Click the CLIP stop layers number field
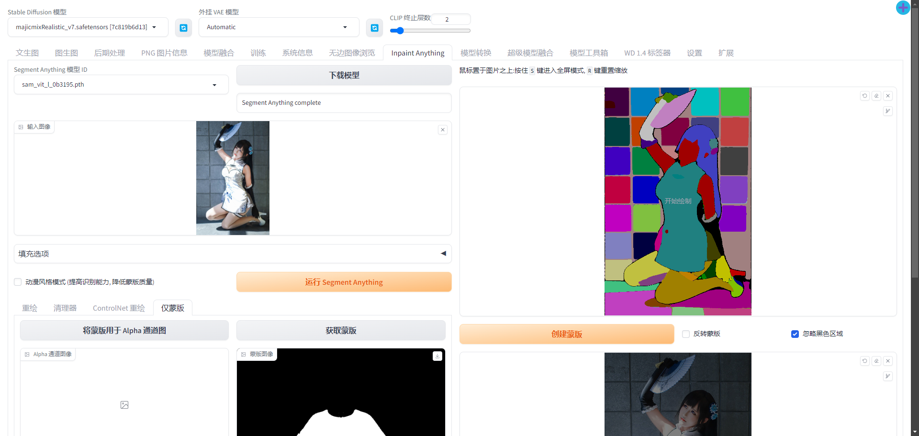 coord(450,19)
